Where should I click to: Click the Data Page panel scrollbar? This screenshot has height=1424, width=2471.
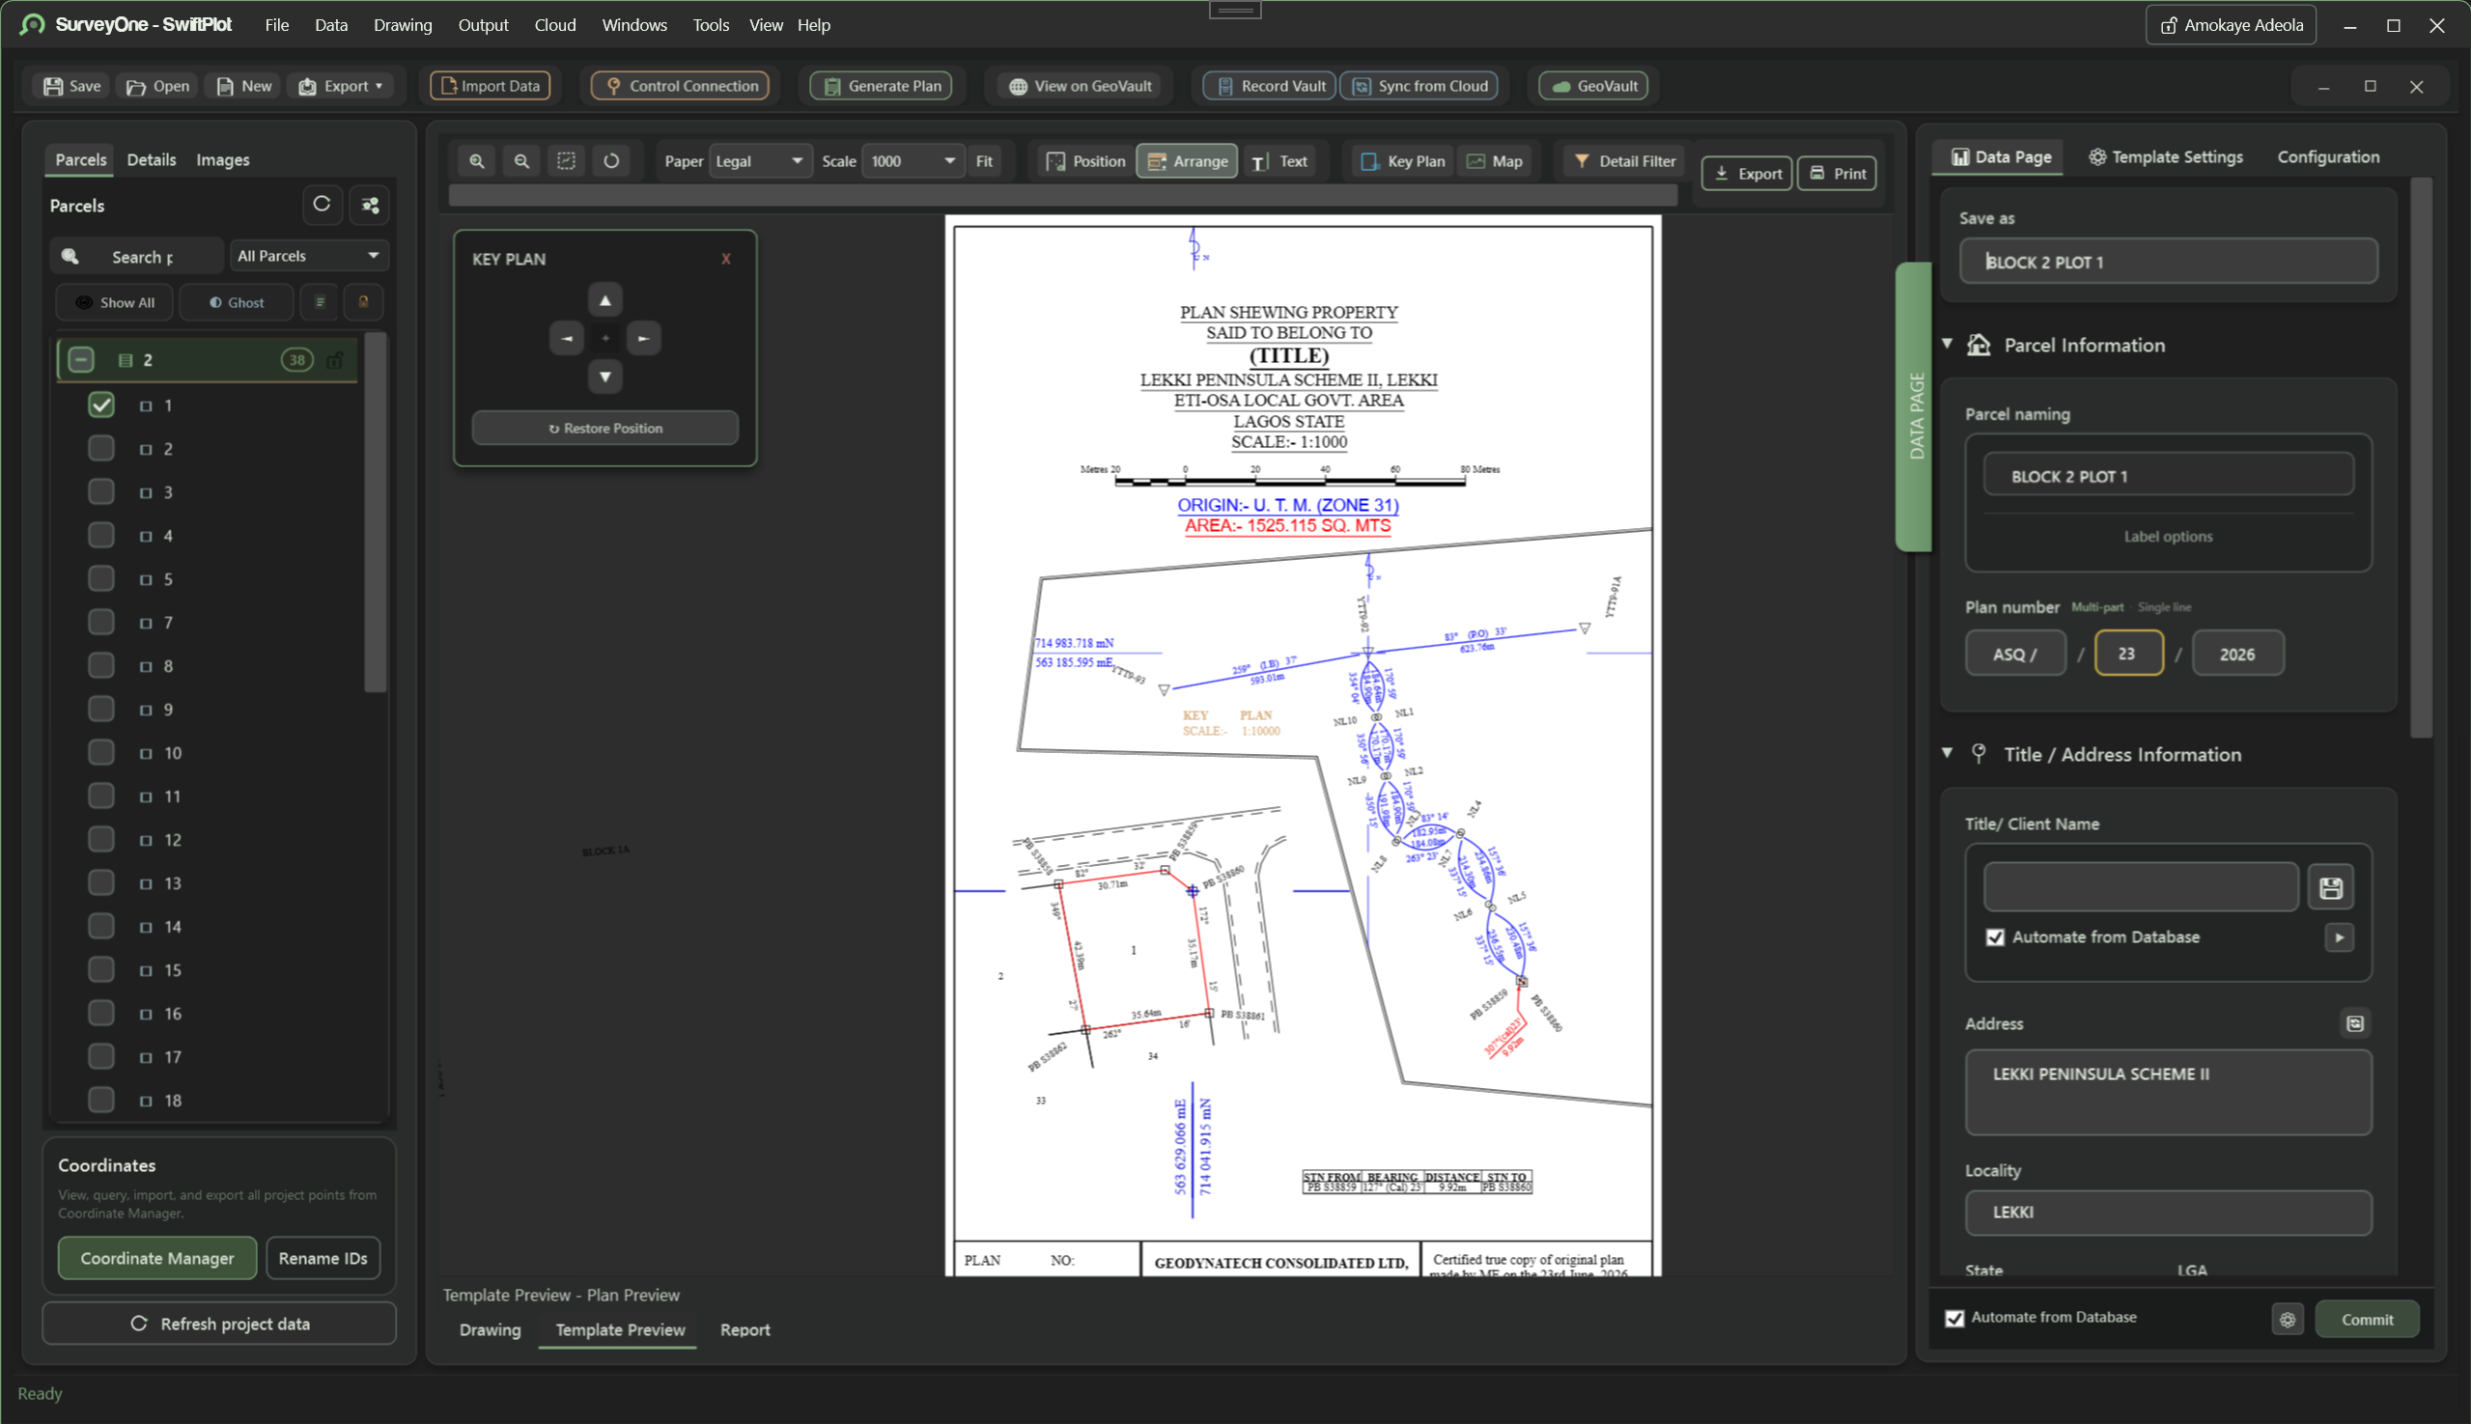2421,458
